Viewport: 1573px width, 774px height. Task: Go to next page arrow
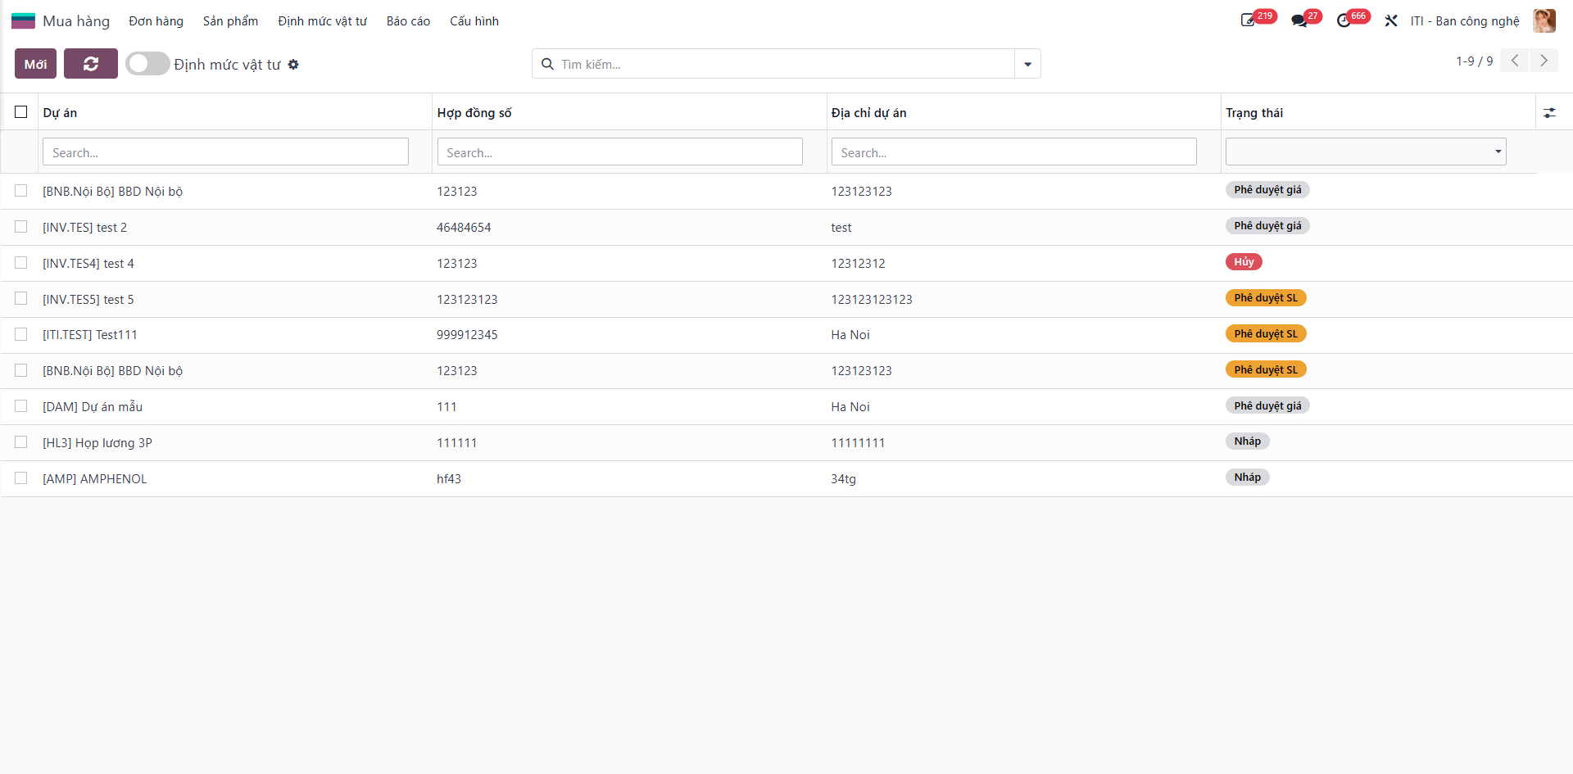1544,61
